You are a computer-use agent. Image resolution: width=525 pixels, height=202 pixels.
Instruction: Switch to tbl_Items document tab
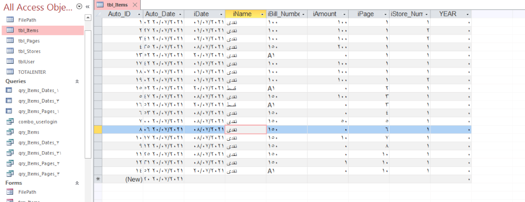coord(117,5)
